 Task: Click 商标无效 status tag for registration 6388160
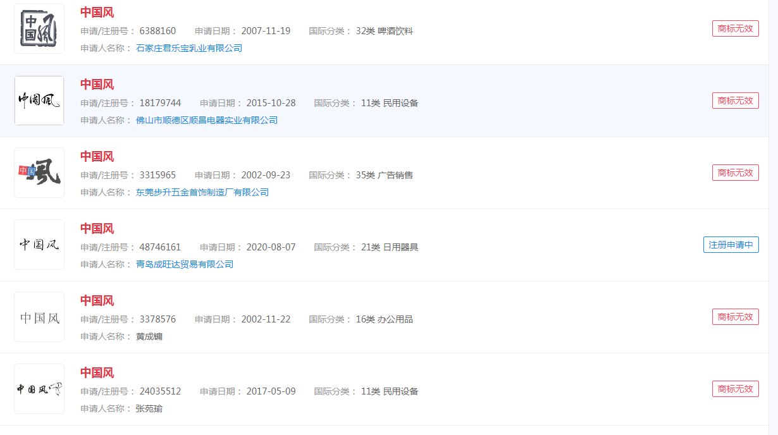tap(736, 28)
